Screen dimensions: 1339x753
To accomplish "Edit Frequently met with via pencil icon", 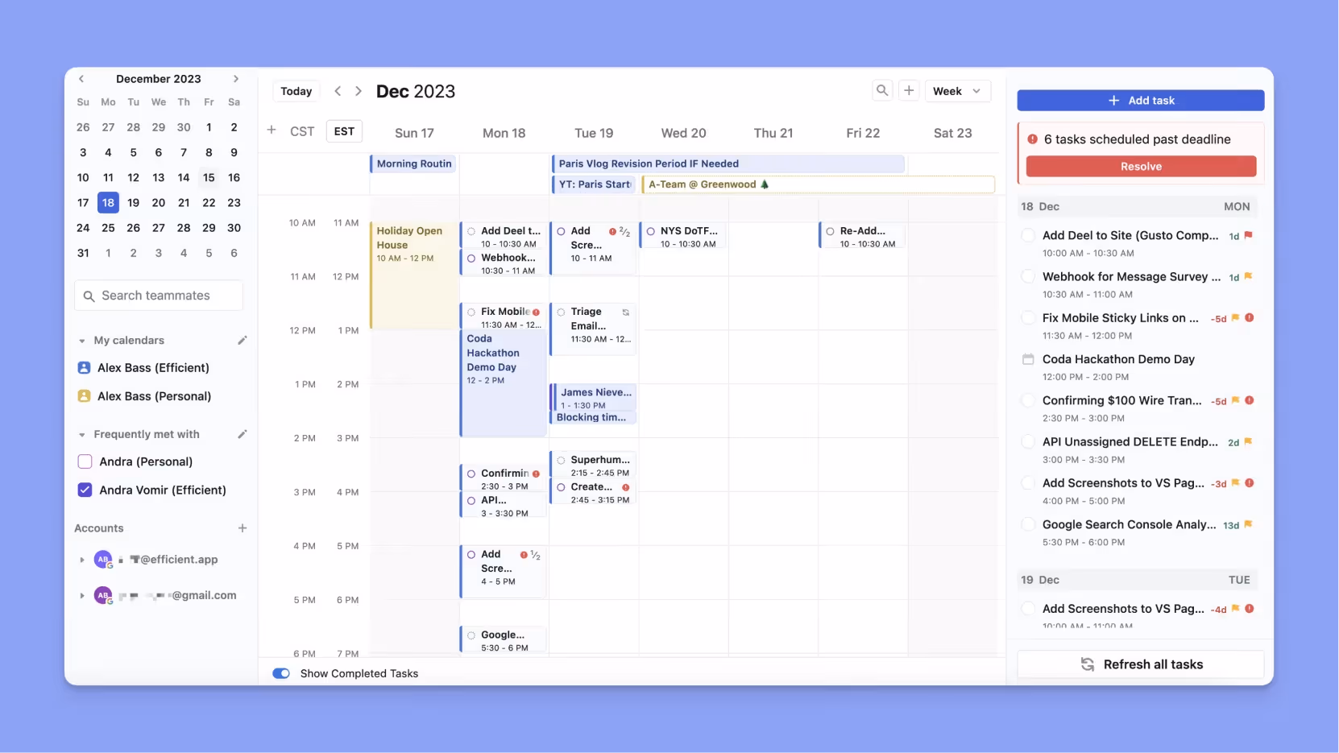I will pos(243,434).
